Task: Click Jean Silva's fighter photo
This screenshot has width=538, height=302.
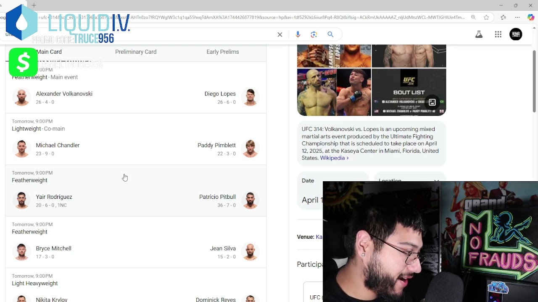Action: point(250,252)
